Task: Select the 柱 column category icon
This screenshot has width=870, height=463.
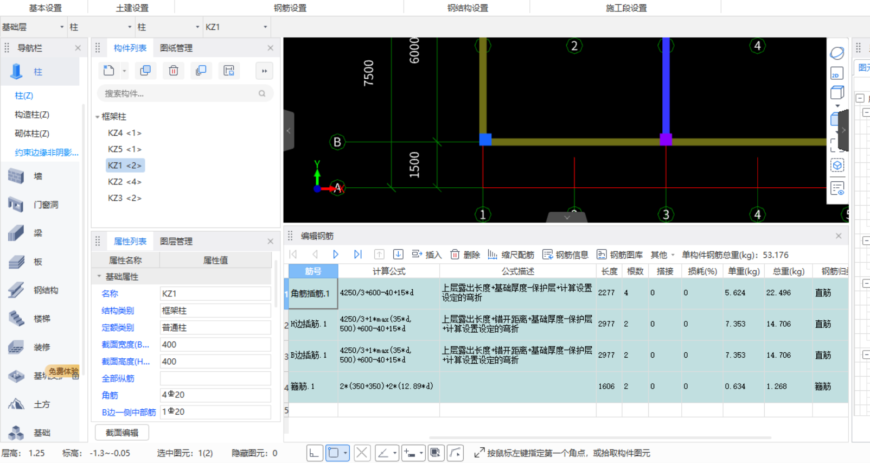Action: 16,71
